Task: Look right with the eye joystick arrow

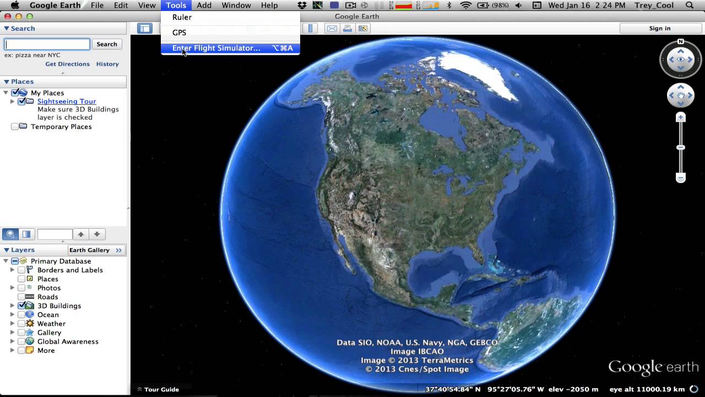Action: point(691,60)
